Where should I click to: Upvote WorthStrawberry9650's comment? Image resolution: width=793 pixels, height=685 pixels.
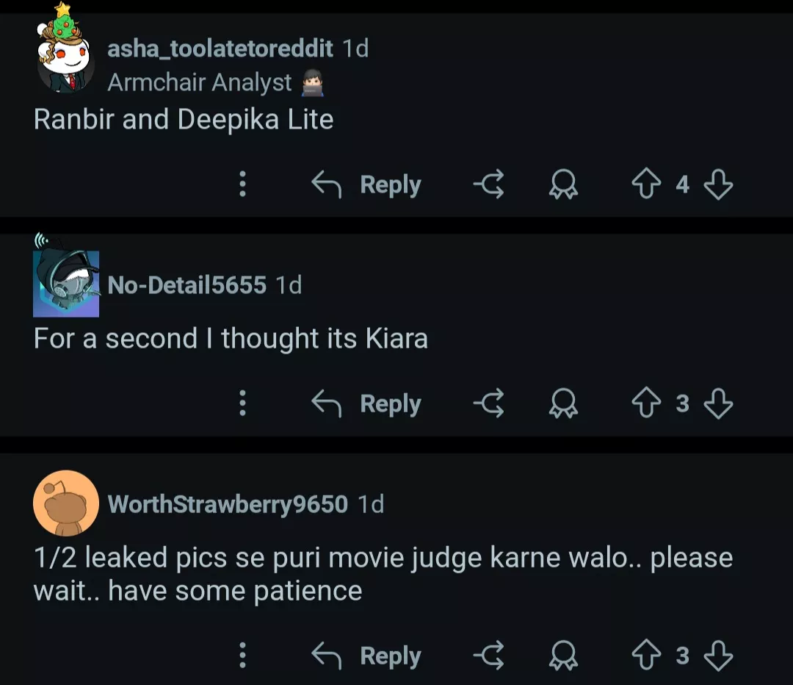(x=645, y=656)
